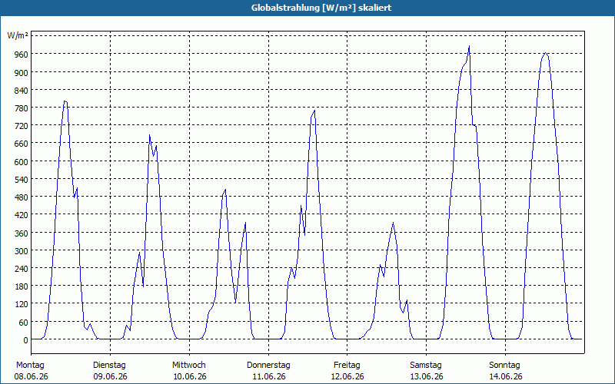Click Monday's radiation peak near 800
The image size is (615, 384).
click(65, 101)
